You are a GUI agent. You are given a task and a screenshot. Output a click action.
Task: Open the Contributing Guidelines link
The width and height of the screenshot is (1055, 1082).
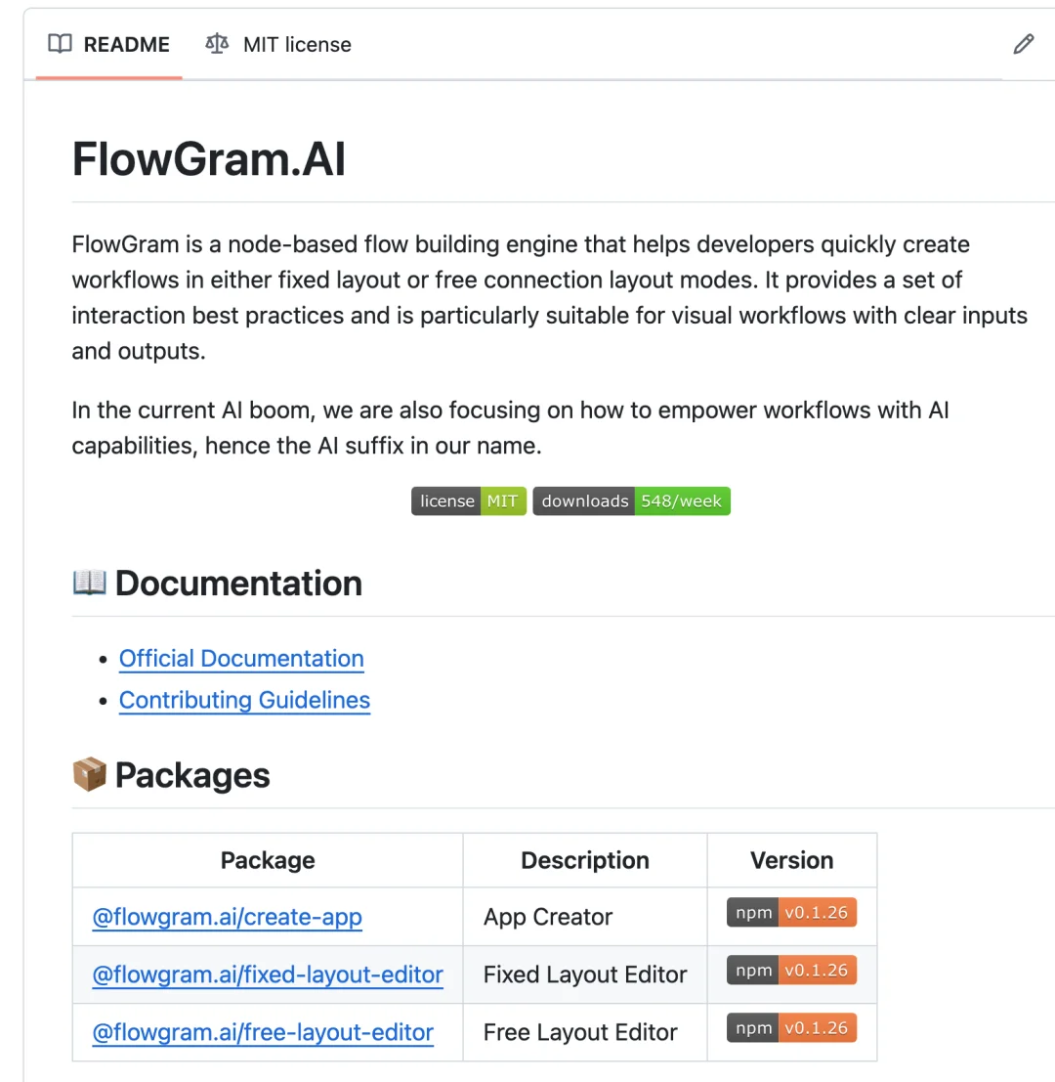click(245, 700)
